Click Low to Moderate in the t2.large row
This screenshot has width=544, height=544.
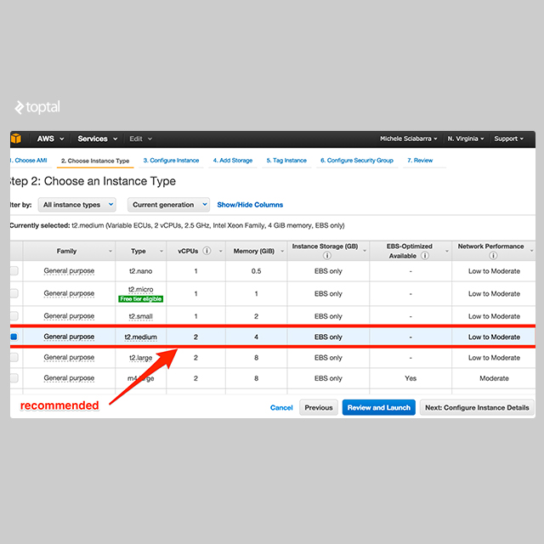click(494, 358)
